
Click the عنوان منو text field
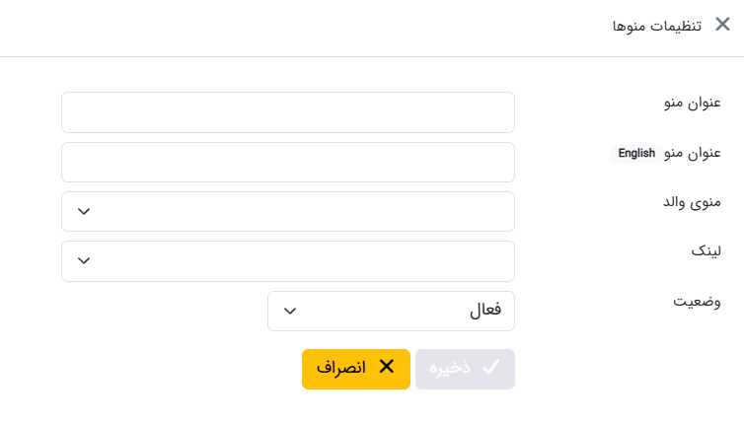(x=287, y=112)
